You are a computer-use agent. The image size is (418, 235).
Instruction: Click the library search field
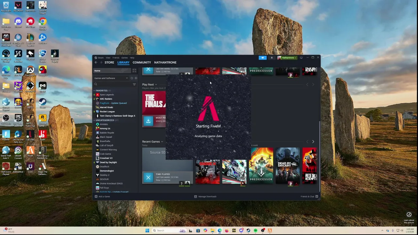click(x=112, y=84)
